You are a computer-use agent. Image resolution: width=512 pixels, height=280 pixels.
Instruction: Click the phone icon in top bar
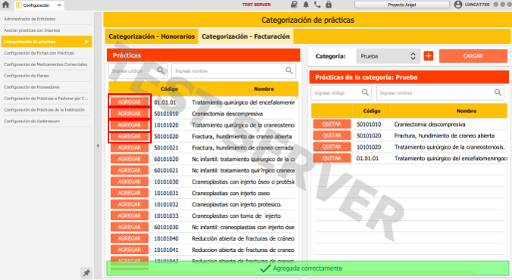pos(317,5)
